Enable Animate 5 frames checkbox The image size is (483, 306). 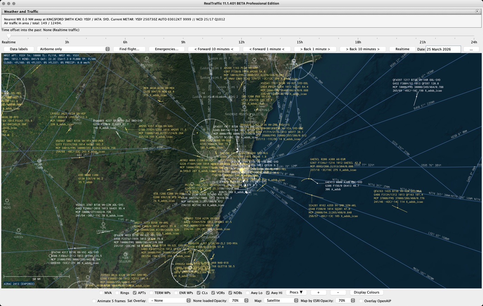(94, 301)
